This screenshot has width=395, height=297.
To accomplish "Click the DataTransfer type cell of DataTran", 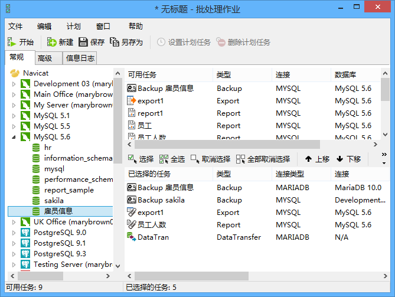I will tap(239, 237).
